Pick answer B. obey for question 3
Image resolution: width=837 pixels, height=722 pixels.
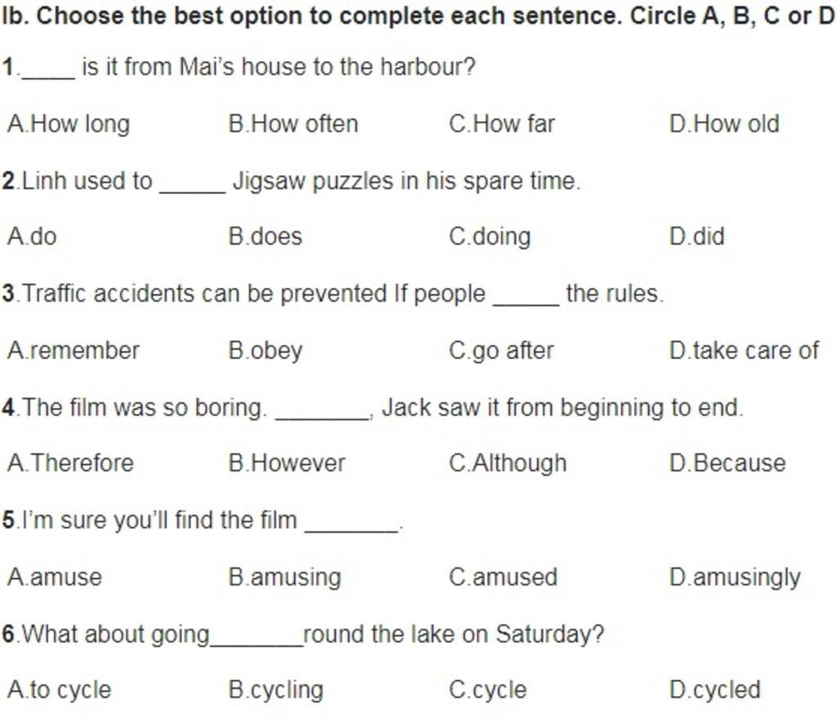[x=266, y=352]
